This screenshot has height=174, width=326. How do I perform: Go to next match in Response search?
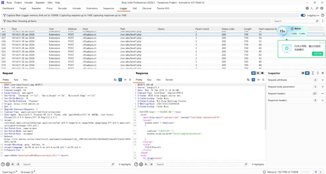click(151, 164)
